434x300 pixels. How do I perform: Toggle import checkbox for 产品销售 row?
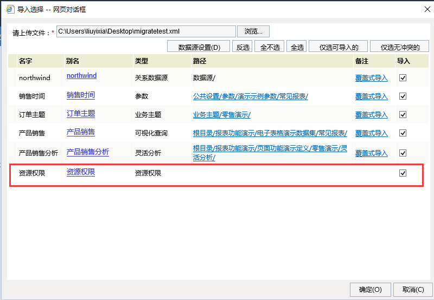point(403,133)
